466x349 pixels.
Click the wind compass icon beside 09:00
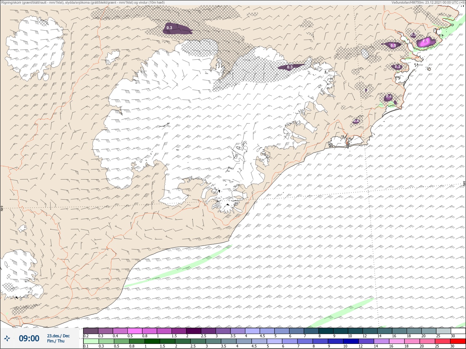click(x=7, y=338)
